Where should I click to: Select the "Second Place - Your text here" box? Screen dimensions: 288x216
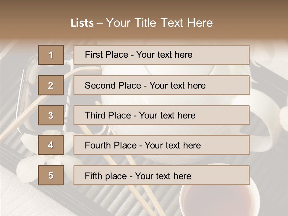(x=161, y=85)
